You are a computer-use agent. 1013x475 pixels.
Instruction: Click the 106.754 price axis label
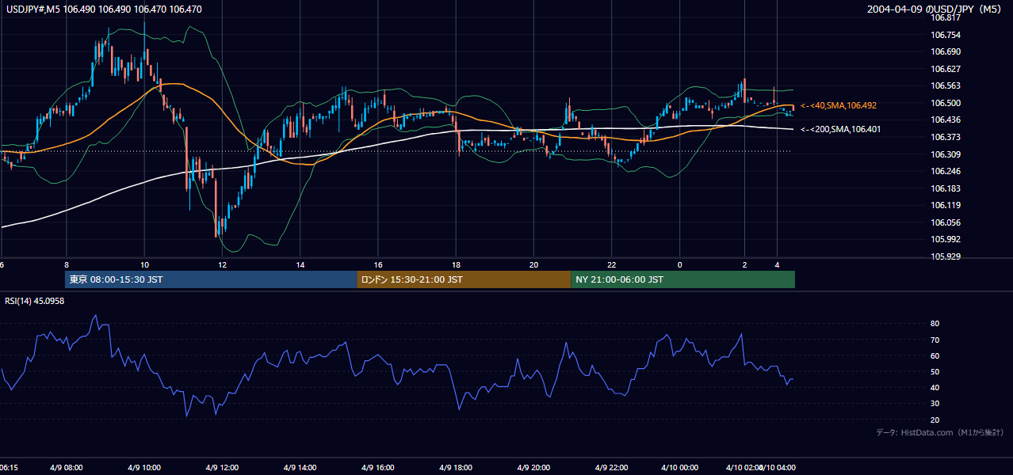click(x=946, y=35)
